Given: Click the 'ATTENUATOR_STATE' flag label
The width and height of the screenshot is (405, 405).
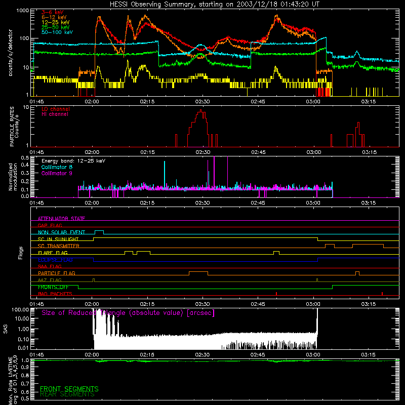Looking at the screenshot, I should (x=61, y=219).
